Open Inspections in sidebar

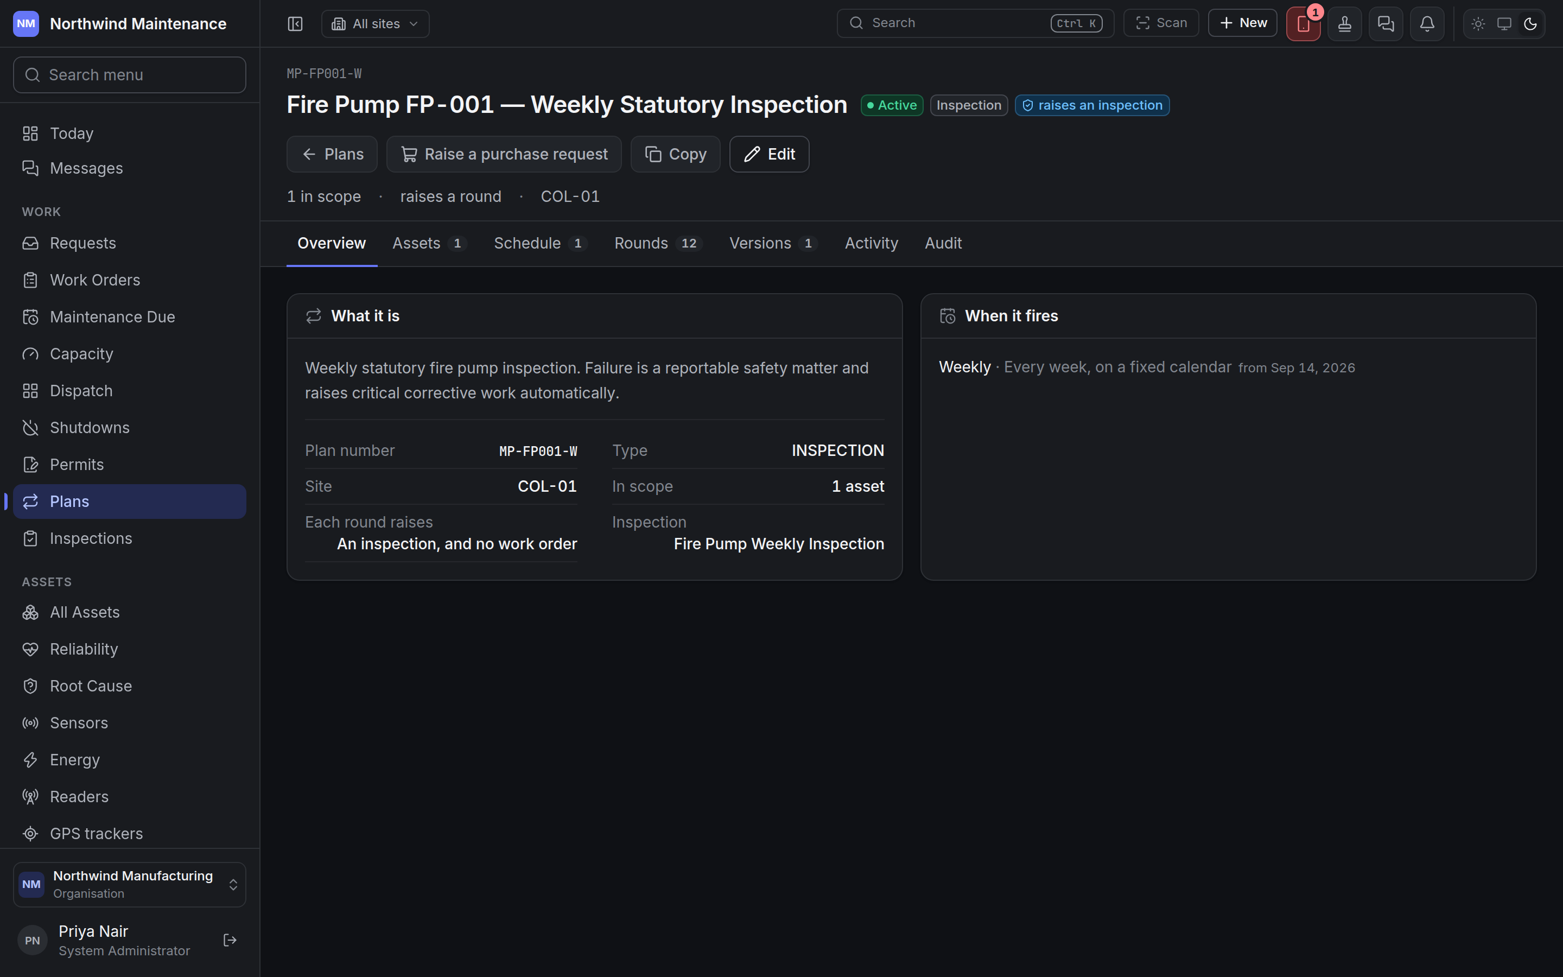[x=129, y=538]
